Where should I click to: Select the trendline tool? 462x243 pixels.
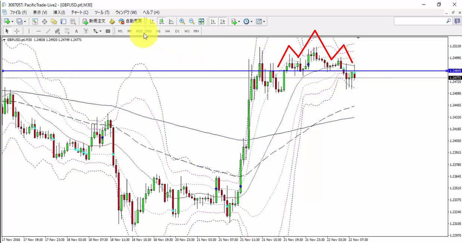pyautogui.click(x=48, y=31)
